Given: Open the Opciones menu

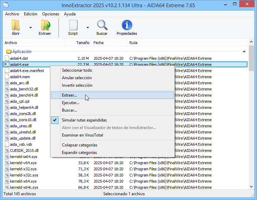Looking at the screenshot, I should 51,14.
